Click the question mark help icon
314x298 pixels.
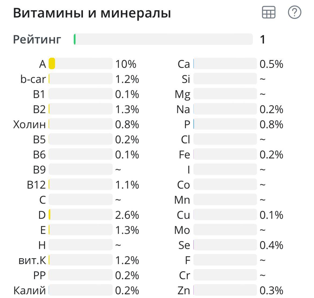[x=294, y=12]
